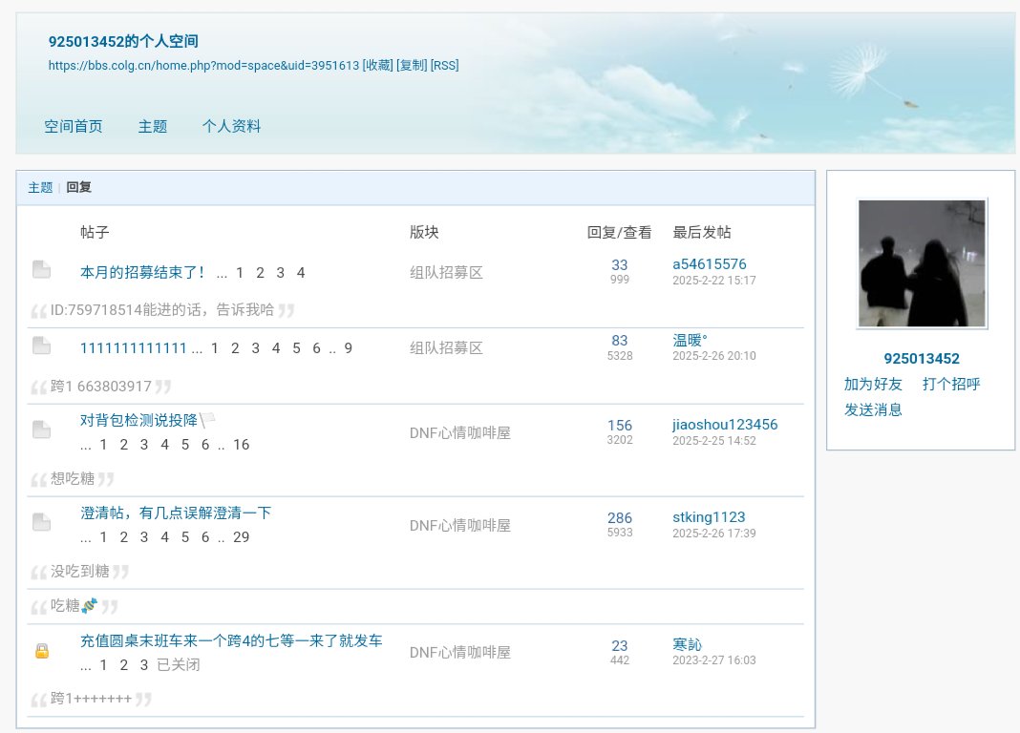Open 个人资料 navigation tab
The height and width of the screenshot is (733, 1020).
(x=231, y=126)
